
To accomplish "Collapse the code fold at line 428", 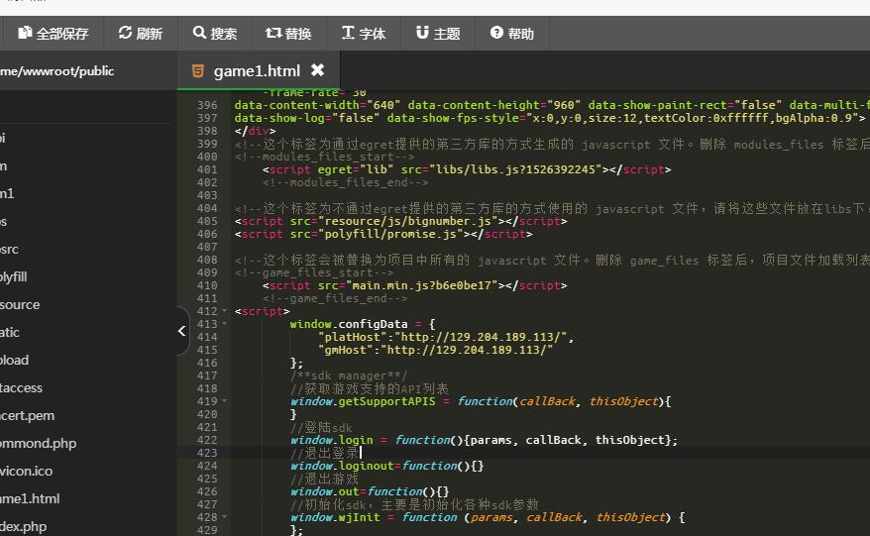I will pos(225,516).
